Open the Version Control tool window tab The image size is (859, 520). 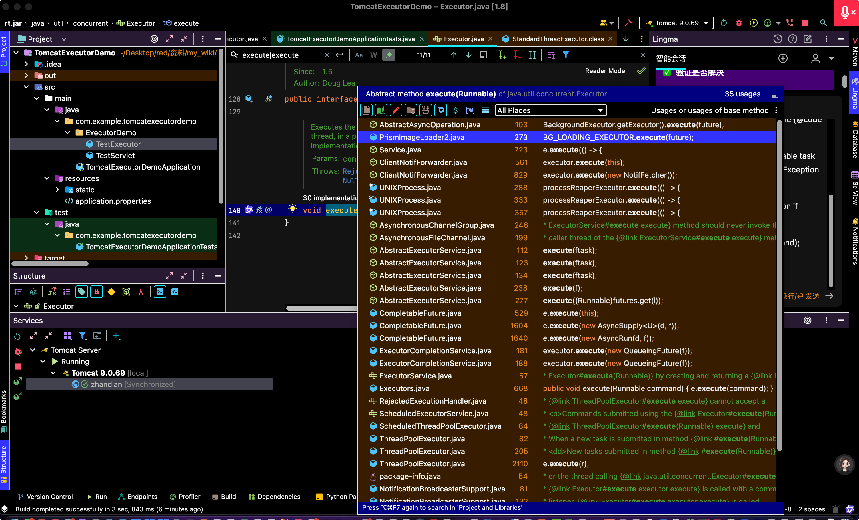click(x=45, y=497)
